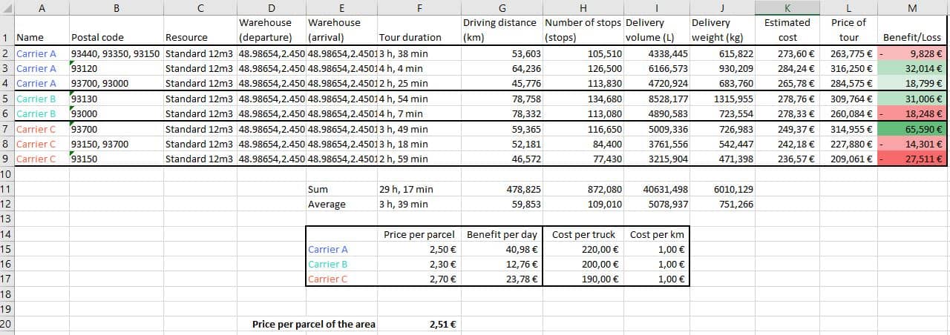950x335 pixels.
Task: Select row 10 header
Action: (x=6, y=173)
